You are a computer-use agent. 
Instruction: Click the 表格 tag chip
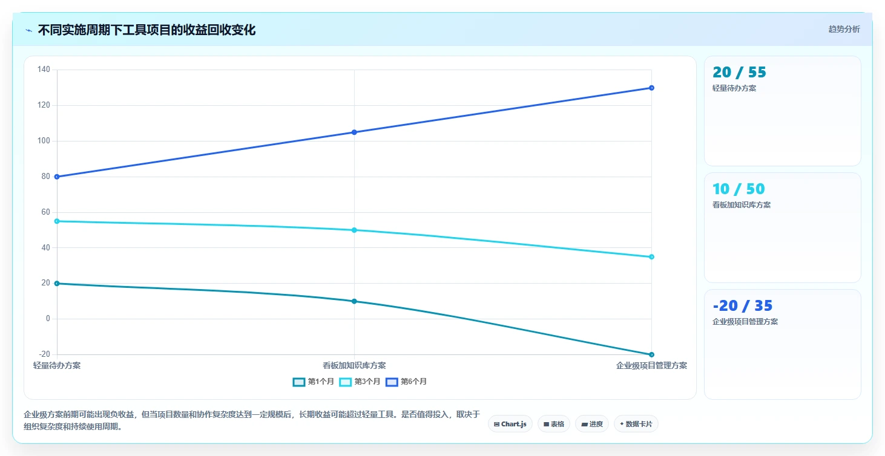(x=553, y=424)
